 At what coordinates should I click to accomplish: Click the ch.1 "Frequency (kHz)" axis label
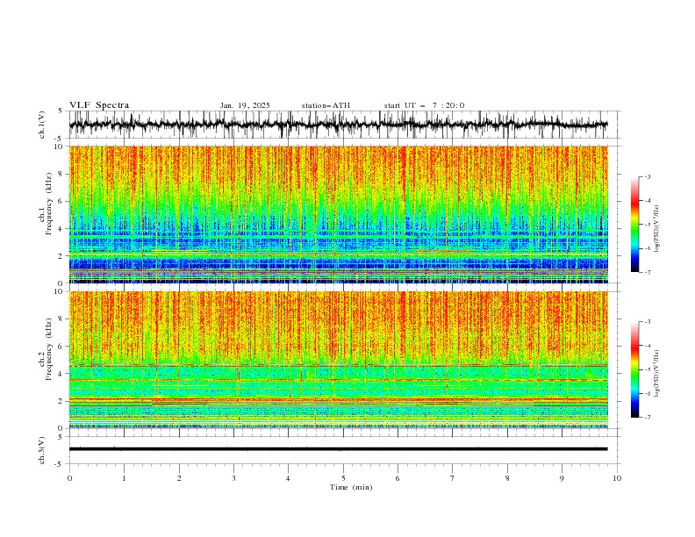coord(49,203)
